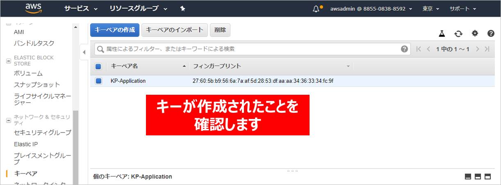
Task: Click the キーペアのインポート button
Action: coord(175,30)
